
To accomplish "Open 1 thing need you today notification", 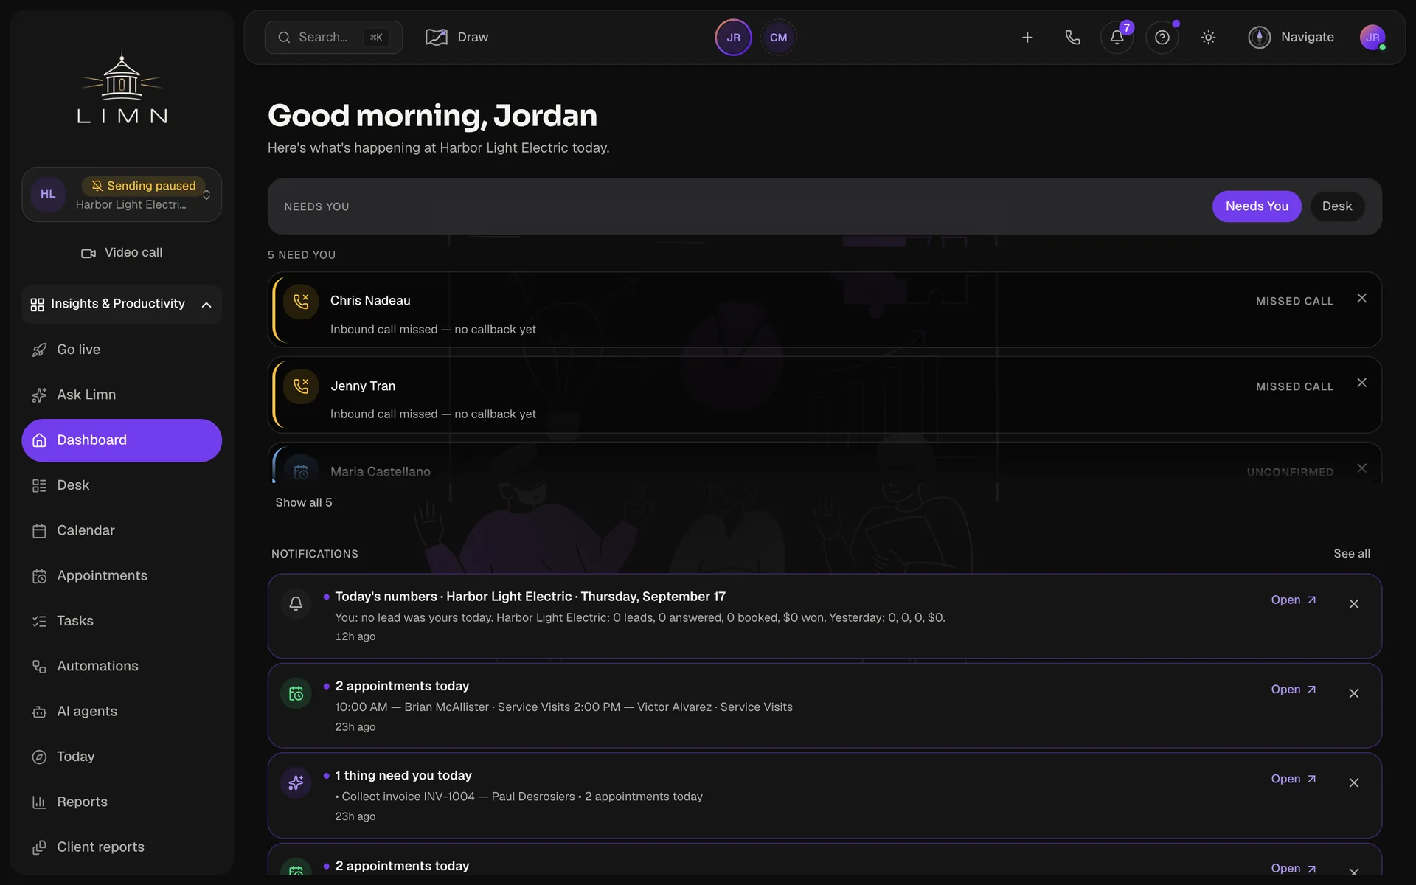I will pos(1293,779).
